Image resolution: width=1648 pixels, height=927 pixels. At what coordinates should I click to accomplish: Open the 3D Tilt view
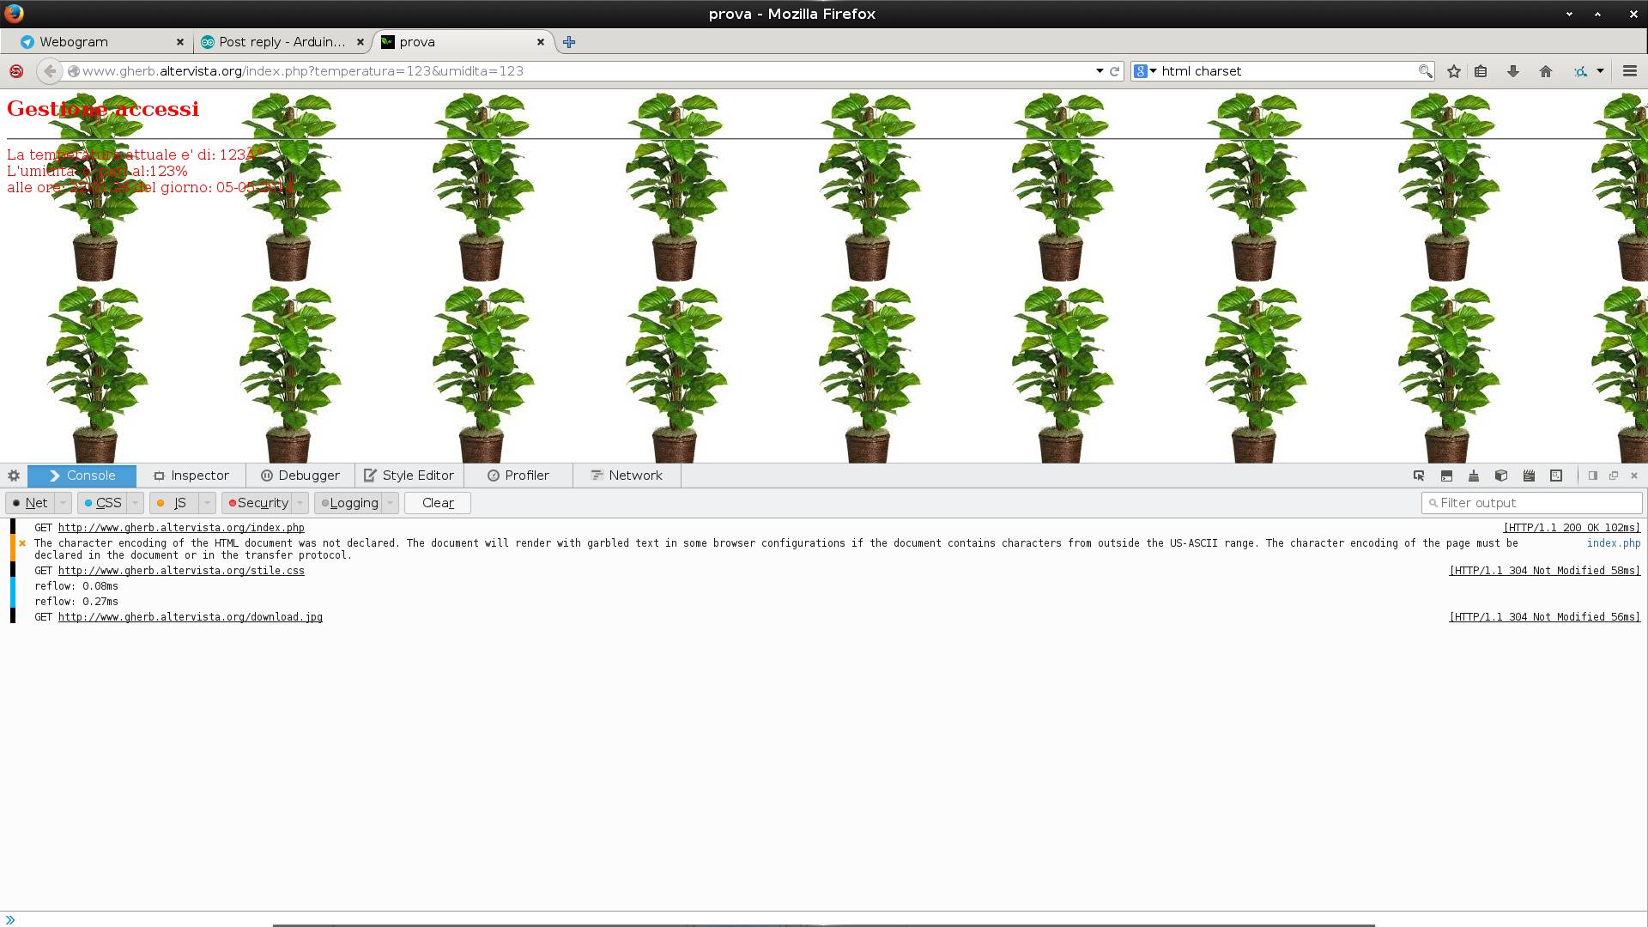point(1501,476)
